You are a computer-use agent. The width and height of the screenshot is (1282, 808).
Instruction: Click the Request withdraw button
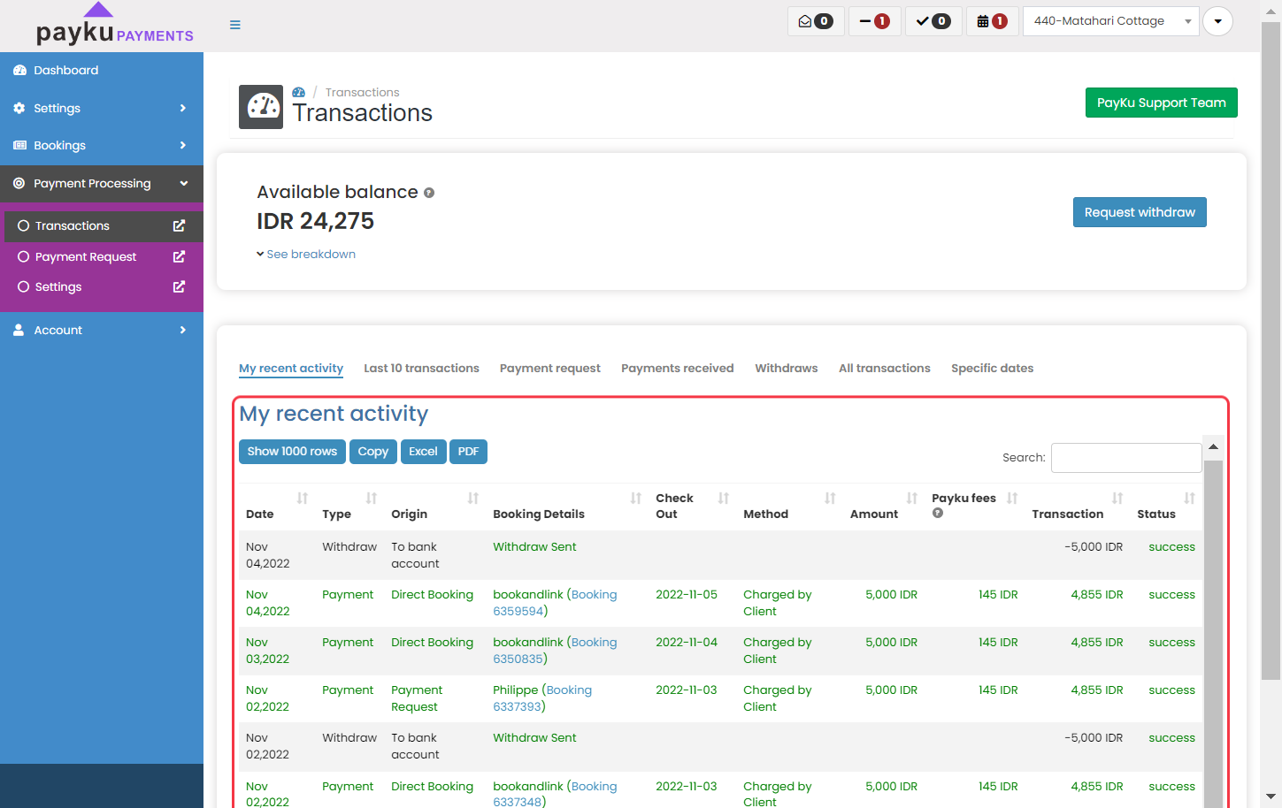click(1140, 212)
